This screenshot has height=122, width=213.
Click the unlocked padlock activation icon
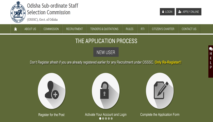pyautogui.click(x=106, y=91)
